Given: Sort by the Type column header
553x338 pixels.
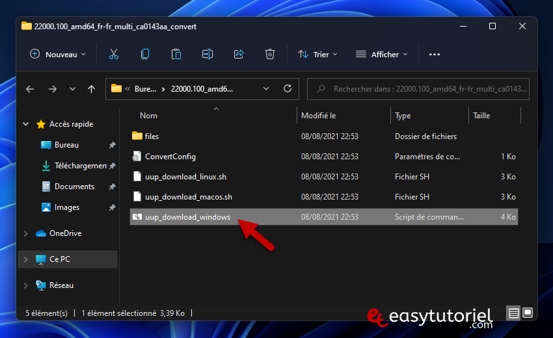Looking at the screenshot, I should pos(403,116).
